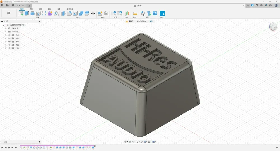Undo the last action

17,5
